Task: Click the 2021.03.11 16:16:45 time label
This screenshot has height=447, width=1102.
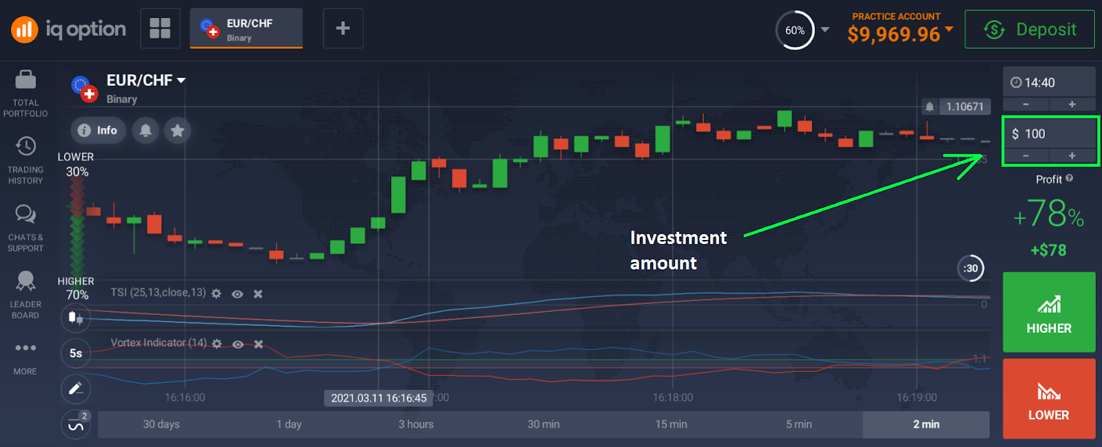Action: [379, 398]
